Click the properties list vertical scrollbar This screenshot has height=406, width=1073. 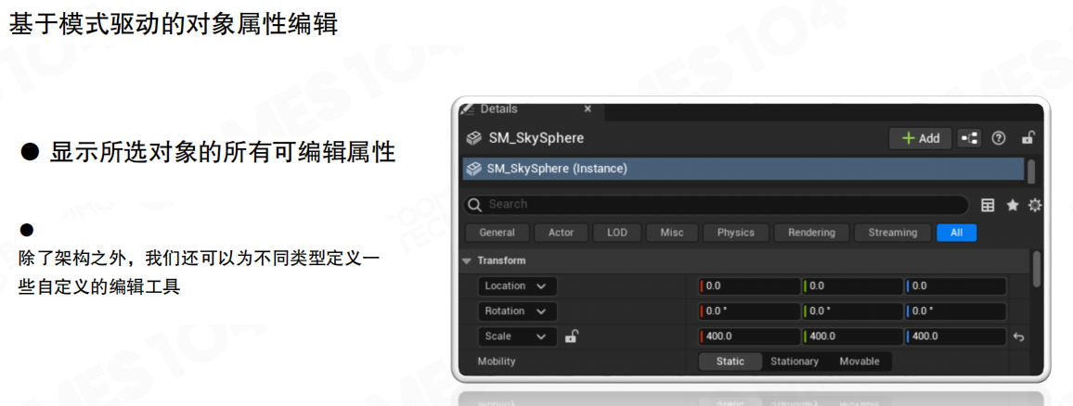tap(1036, 268)
